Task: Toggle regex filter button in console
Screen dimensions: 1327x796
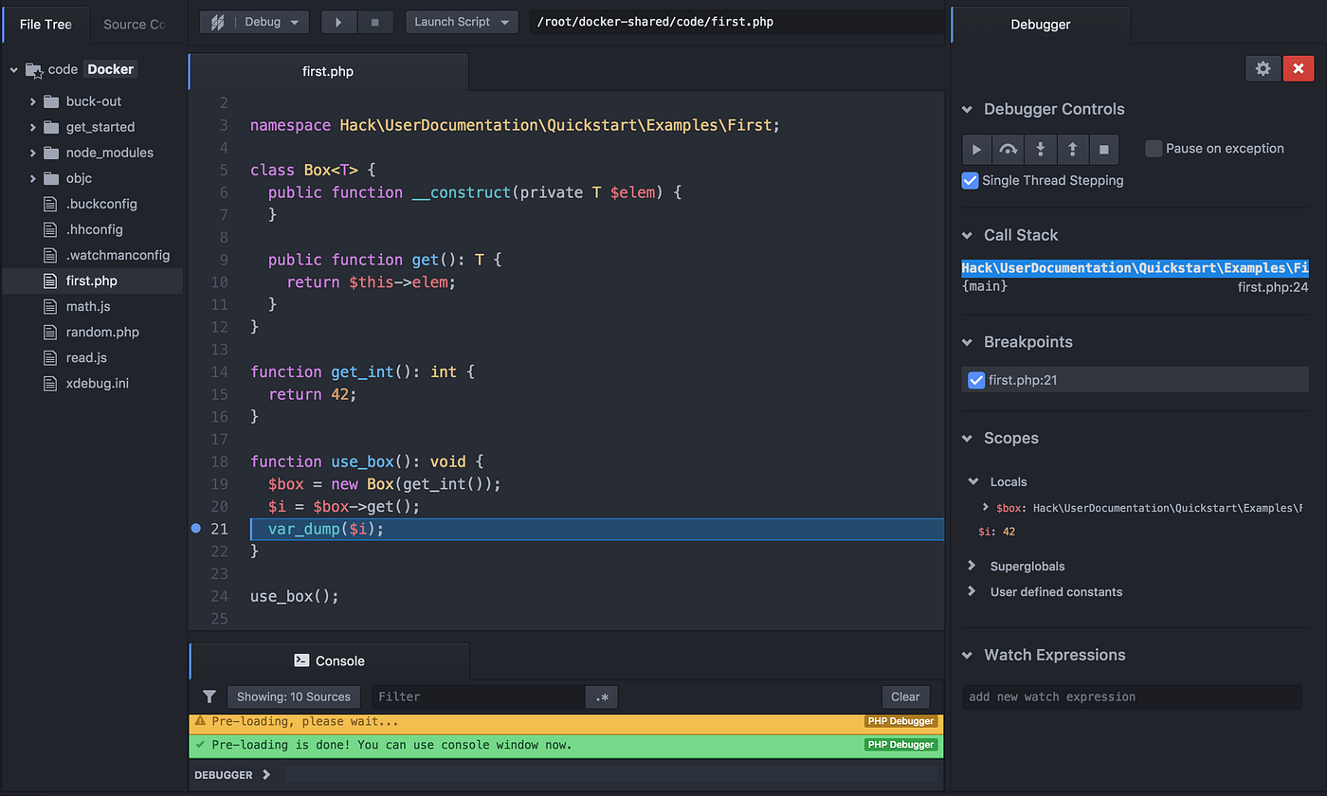Action: pyautogui.click(x=602, y=696)
